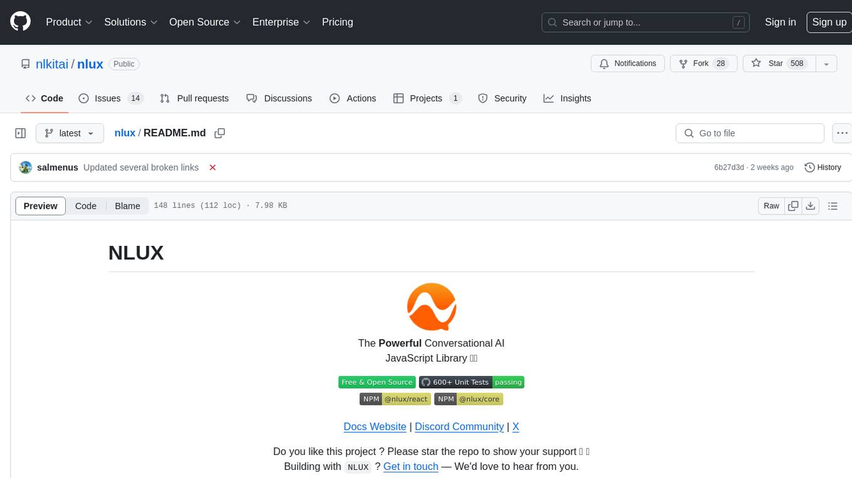Image resolution: width=852 pixels, height=478 pixels.
Task: Download the raw file
Action: click(810, 206)
